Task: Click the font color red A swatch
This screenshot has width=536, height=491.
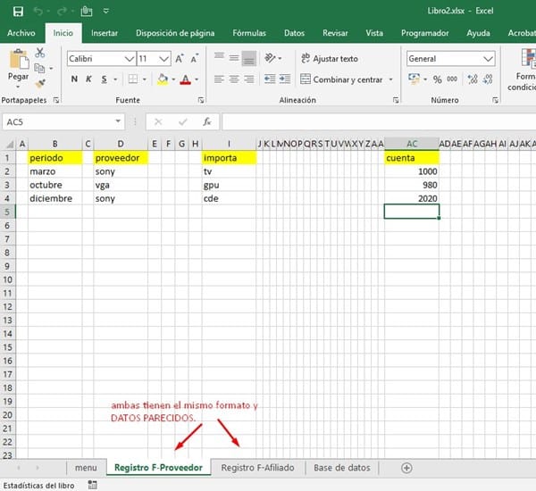Action: pos(184,79)
